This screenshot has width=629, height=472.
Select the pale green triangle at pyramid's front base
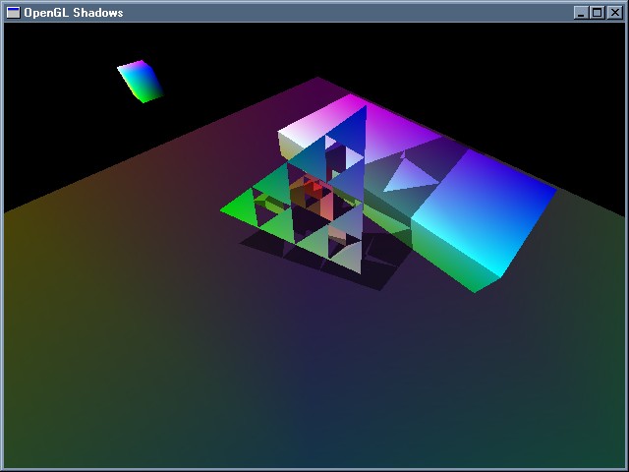click(x=344, y=258)
